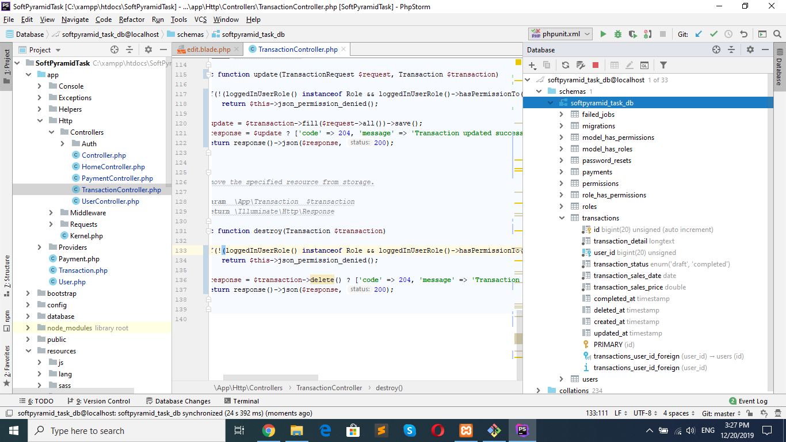Open the Terminal tool window
This screenshot has width=786, height=442.
point(242,401)
